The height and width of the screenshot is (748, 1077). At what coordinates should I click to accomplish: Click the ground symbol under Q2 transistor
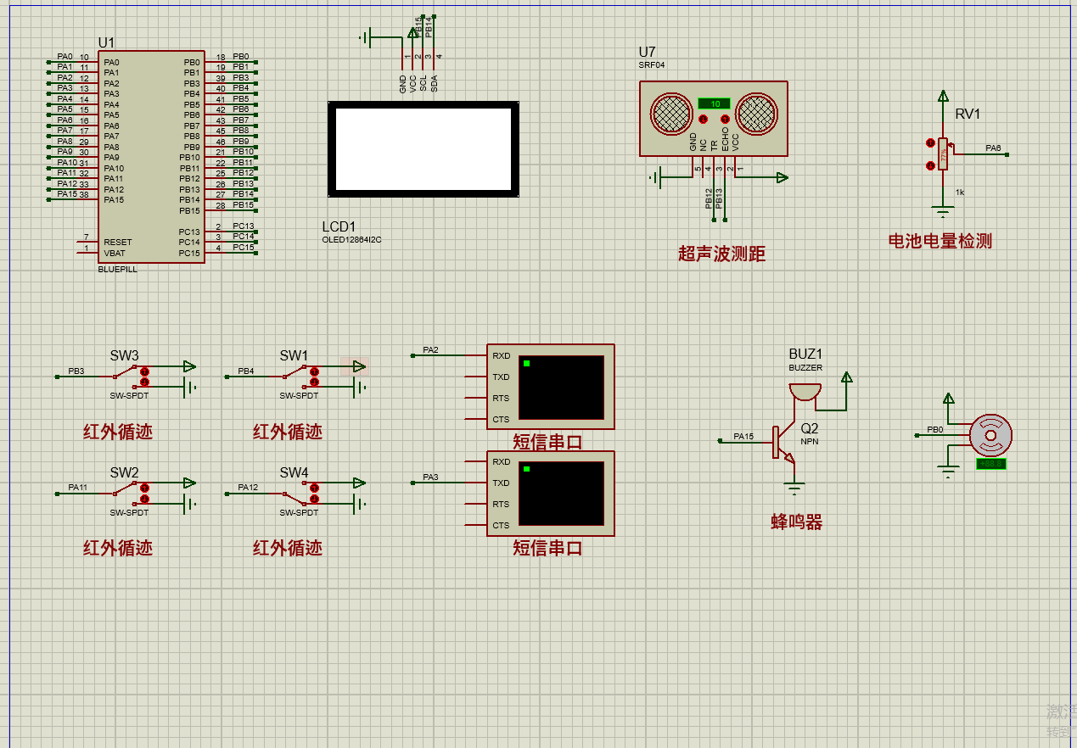pos(794,487)
